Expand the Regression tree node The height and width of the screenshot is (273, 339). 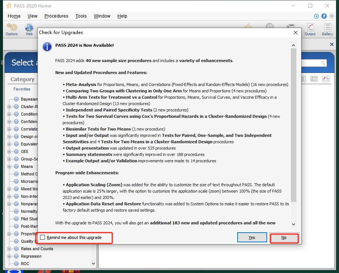point(9,256)
